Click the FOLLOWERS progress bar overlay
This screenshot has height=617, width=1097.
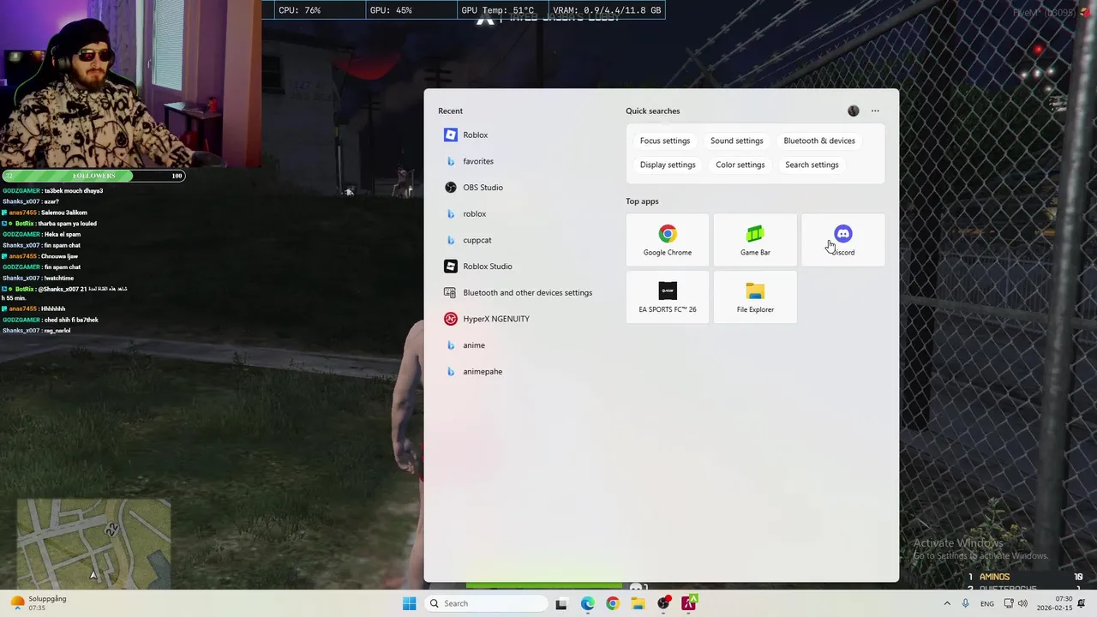[x=93, y=176]
